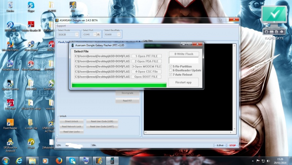Click the empty field below Write Flash

[184, 60]
